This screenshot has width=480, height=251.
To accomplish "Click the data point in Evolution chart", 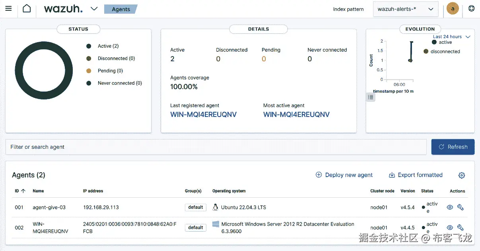I will (x=410, y=60).
